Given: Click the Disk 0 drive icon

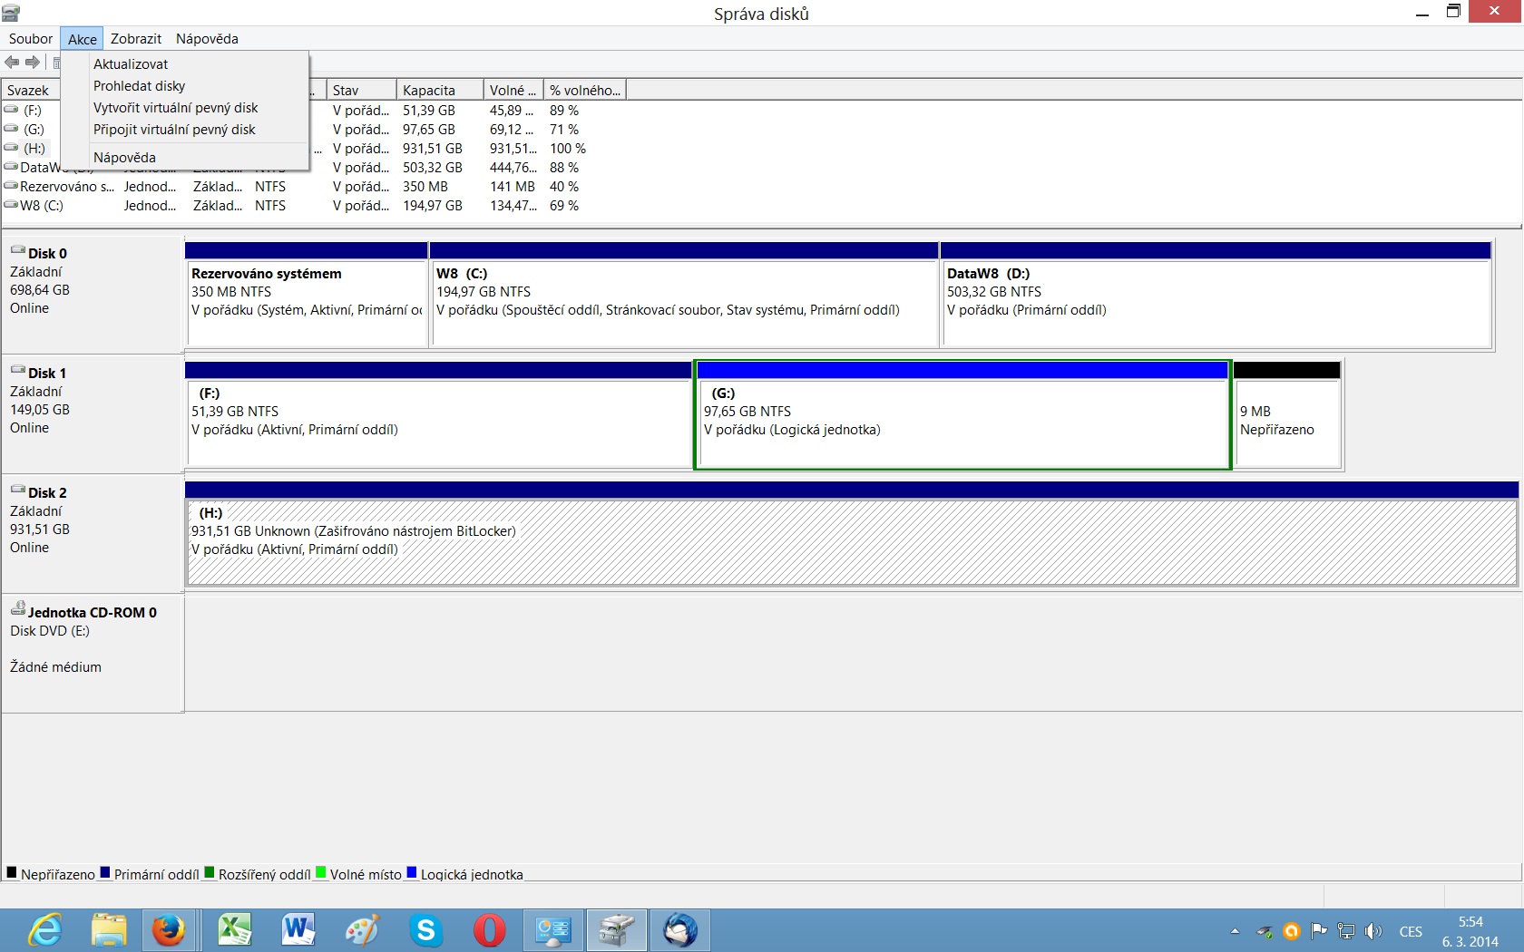Looking at the screenshot, I should (x=18, y=250).
